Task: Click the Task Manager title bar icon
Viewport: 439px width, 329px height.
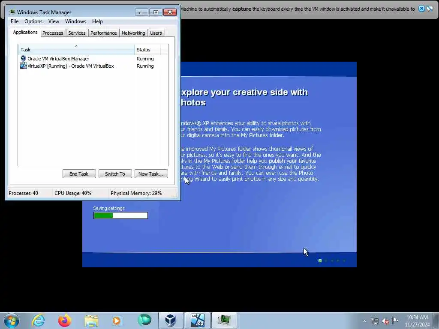Action: coord(12,12)
